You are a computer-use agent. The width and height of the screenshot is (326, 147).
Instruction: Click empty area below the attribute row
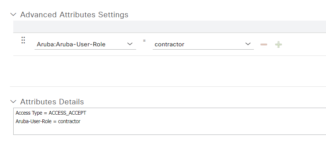pos(170,71)
